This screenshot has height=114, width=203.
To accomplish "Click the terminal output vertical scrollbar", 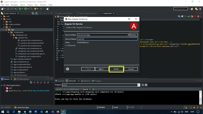I will click(201, 97).
